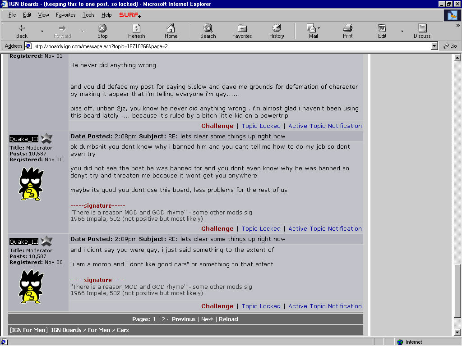Open the Mail button dropdown arrow
The image size is (462, 346).
pyautogui.click(x=319, y=28)
